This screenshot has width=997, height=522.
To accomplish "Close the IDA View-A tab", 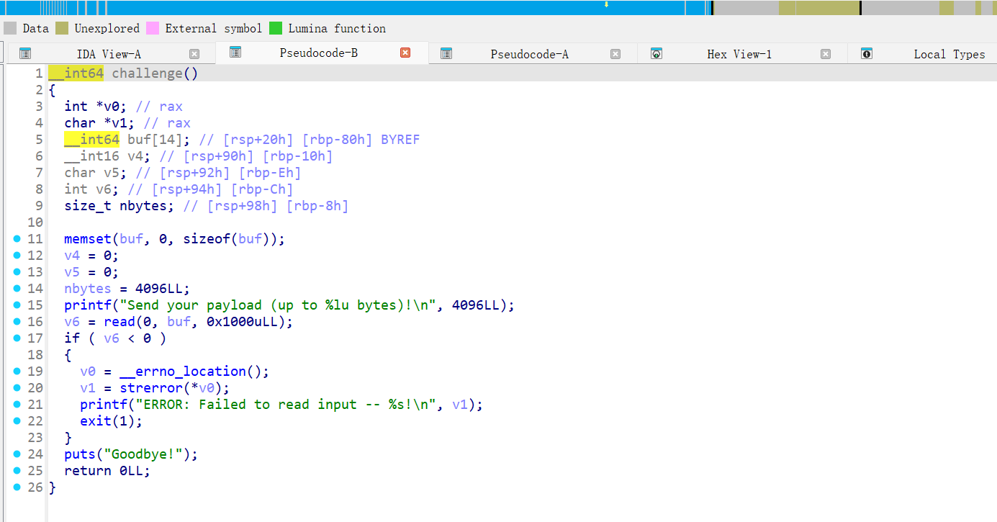I will coord(194,54).
